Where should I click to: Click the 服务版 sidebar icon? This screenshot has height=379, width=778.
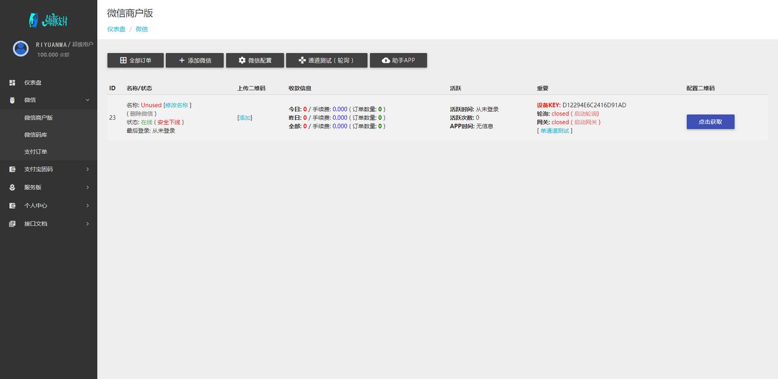[x=12, y=187]
